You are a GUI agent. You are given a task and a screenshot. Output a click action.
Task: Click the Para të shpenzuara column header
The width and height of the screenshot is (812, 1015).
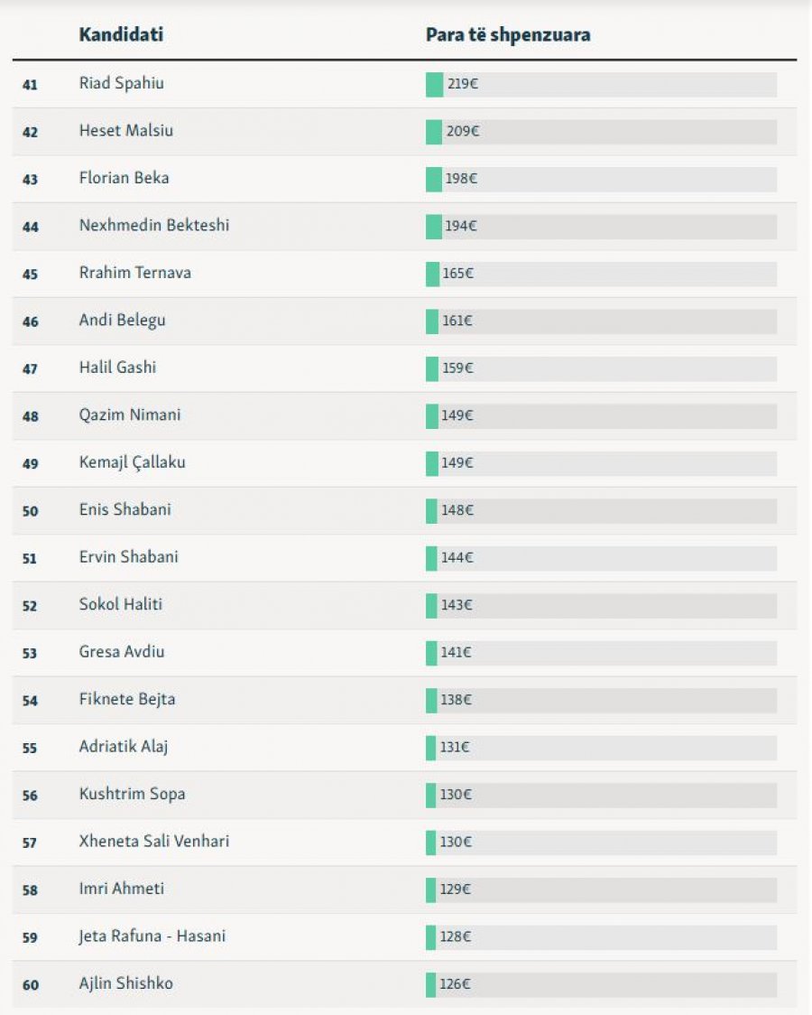508,35
